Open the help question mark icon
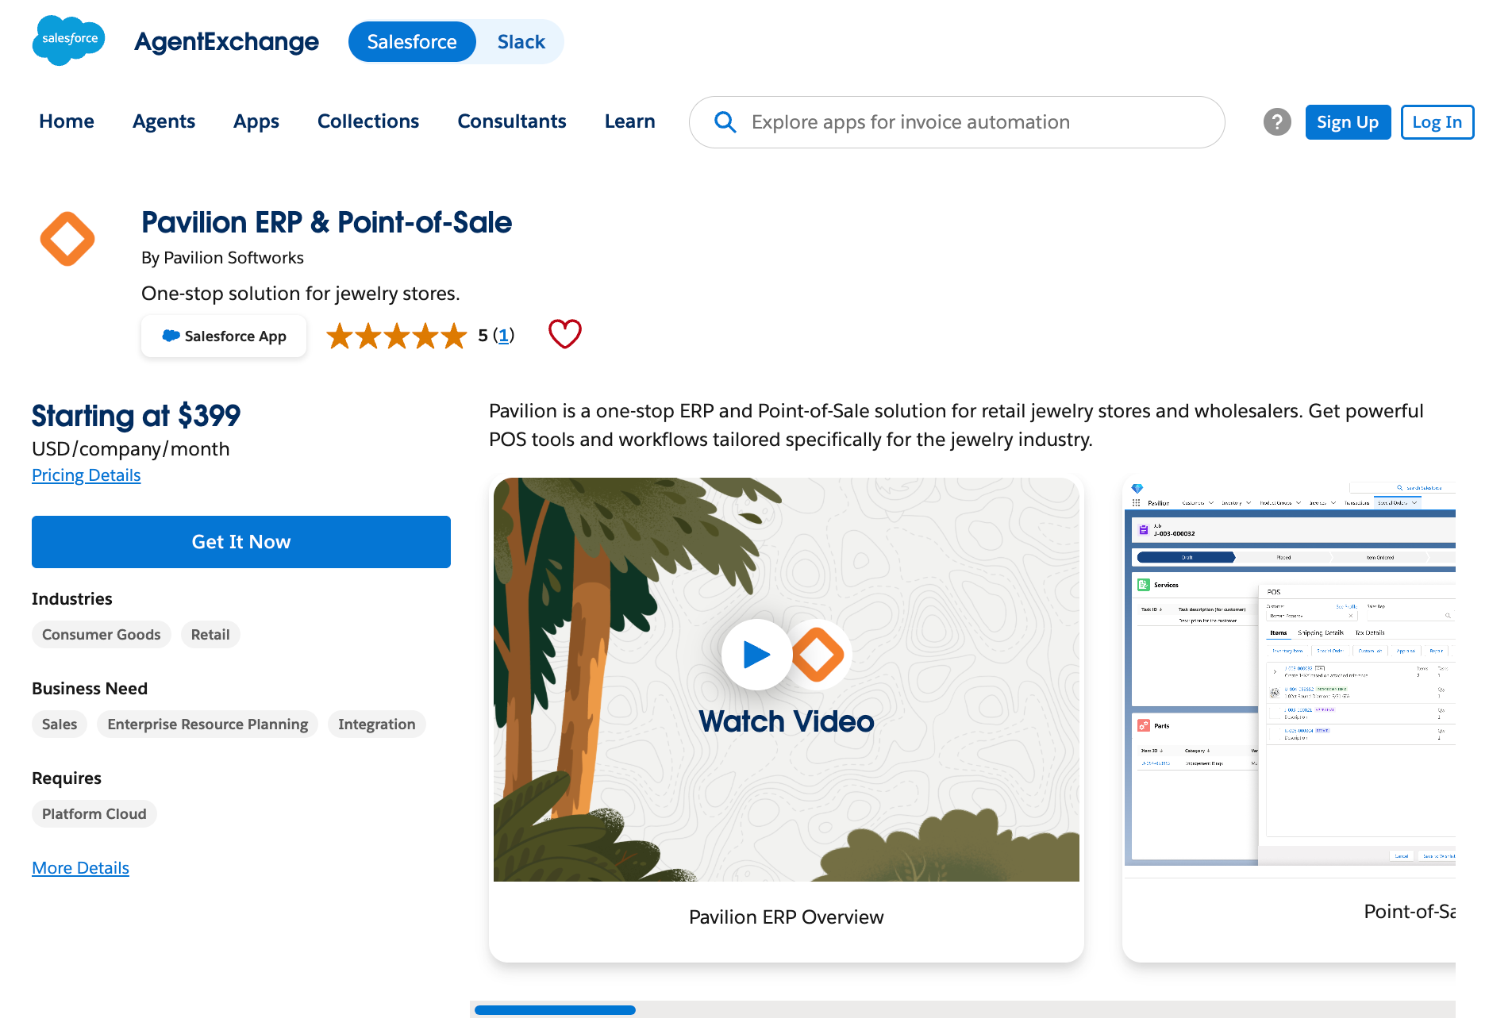1489x1030 pixels. tap(1277, 122)
